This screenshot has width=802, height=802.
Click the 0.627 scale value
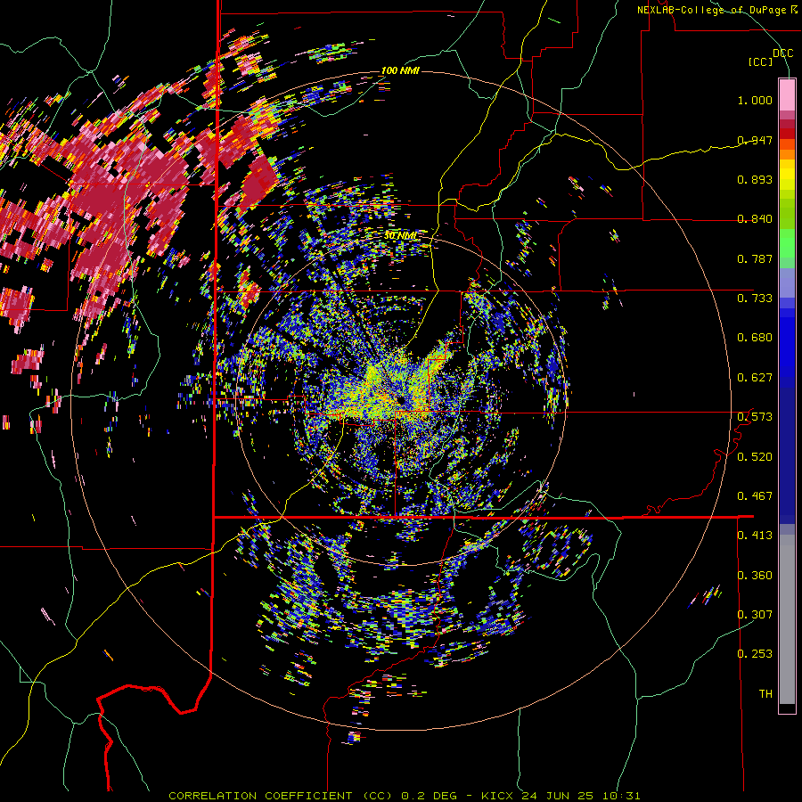(755, 378)
